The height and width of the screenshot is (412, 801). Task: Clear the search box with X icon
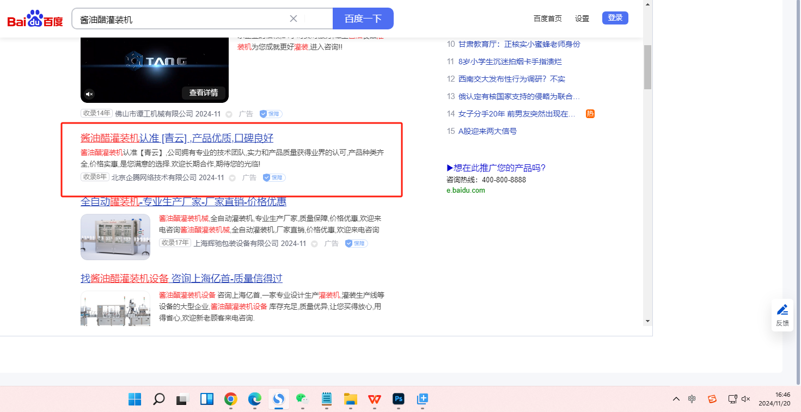pos(294,19)
